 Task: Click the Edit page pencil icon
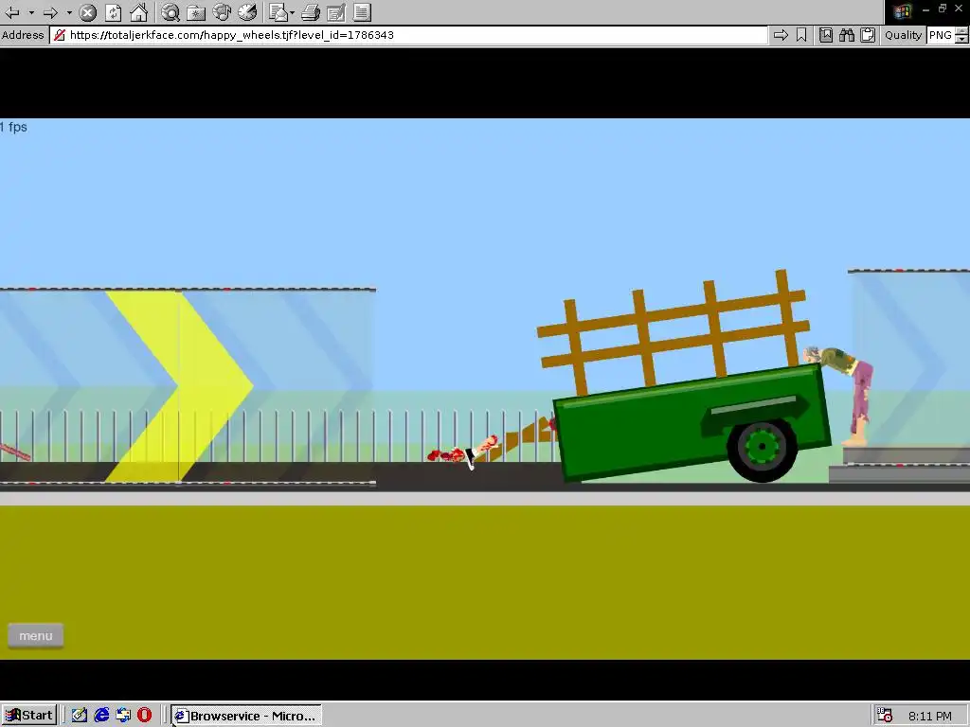[x=336, y=12]
